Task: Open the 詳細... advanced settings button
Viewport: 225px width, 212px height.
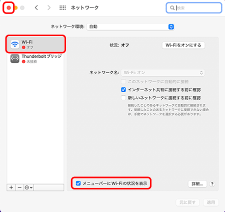Action: (x=197, y=184)
